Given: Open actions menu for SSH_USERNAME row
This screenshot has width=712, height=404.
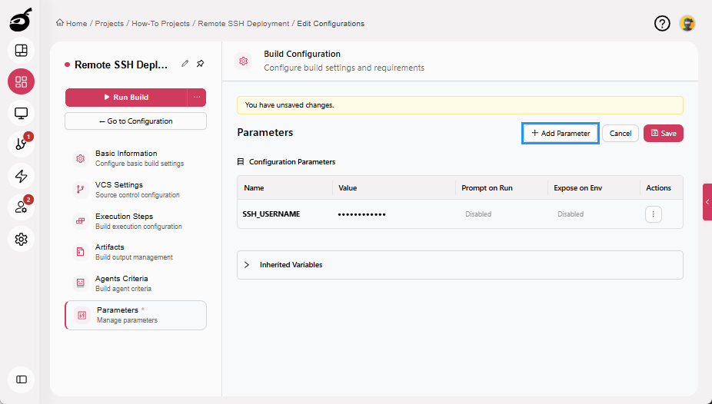Looking at the screenshot, I should (654, 214).
